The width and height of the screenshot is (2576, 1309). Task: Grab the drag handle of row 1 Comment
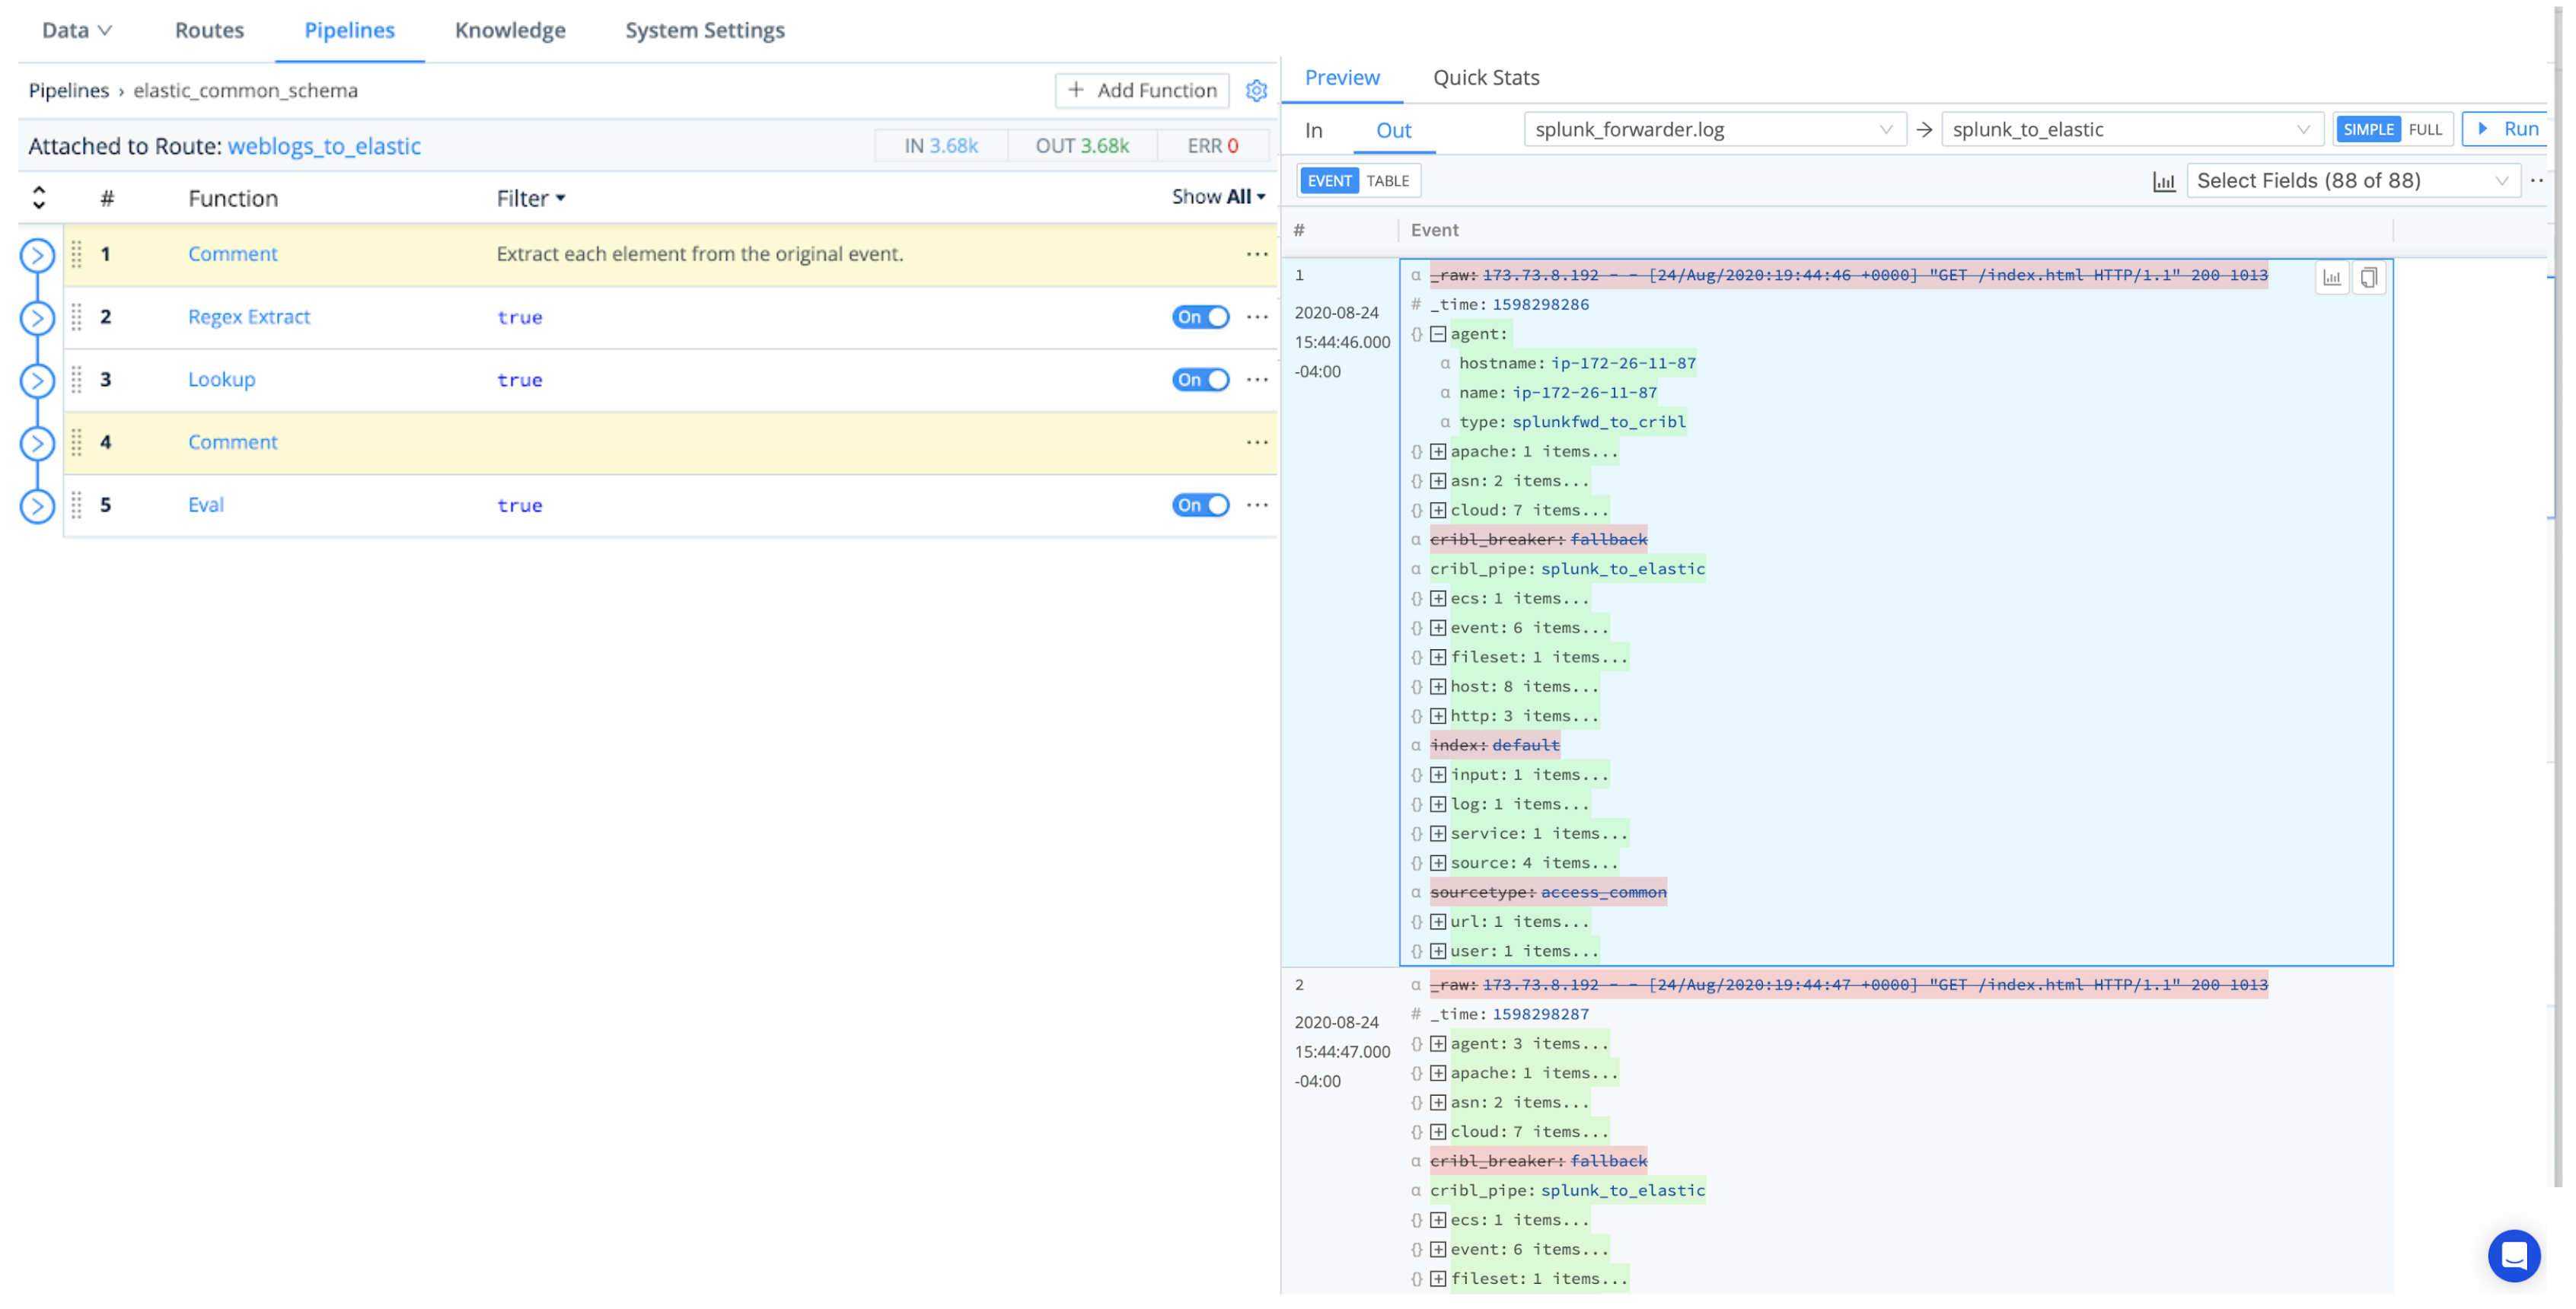click(77, 254)
